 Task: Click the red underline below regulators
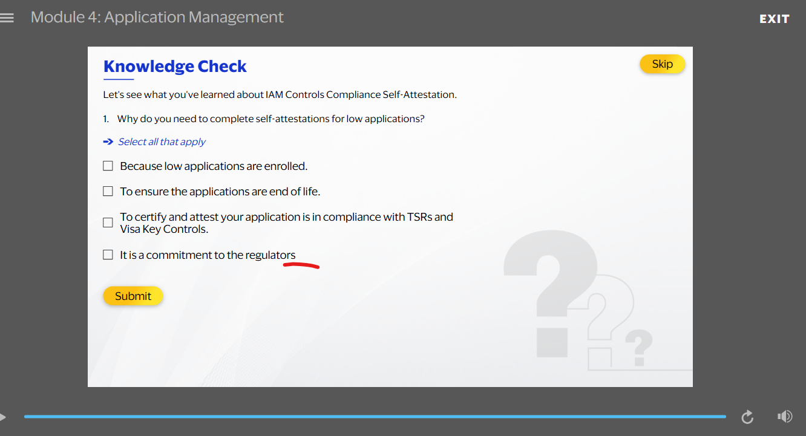[301, 265]
